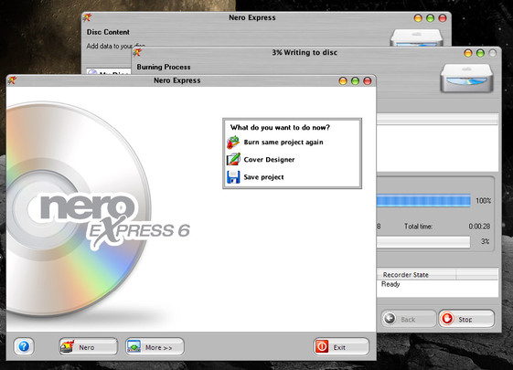Click the green arrow icon on More button
Viewport: 513px width, 370px height.
[134, 346]
